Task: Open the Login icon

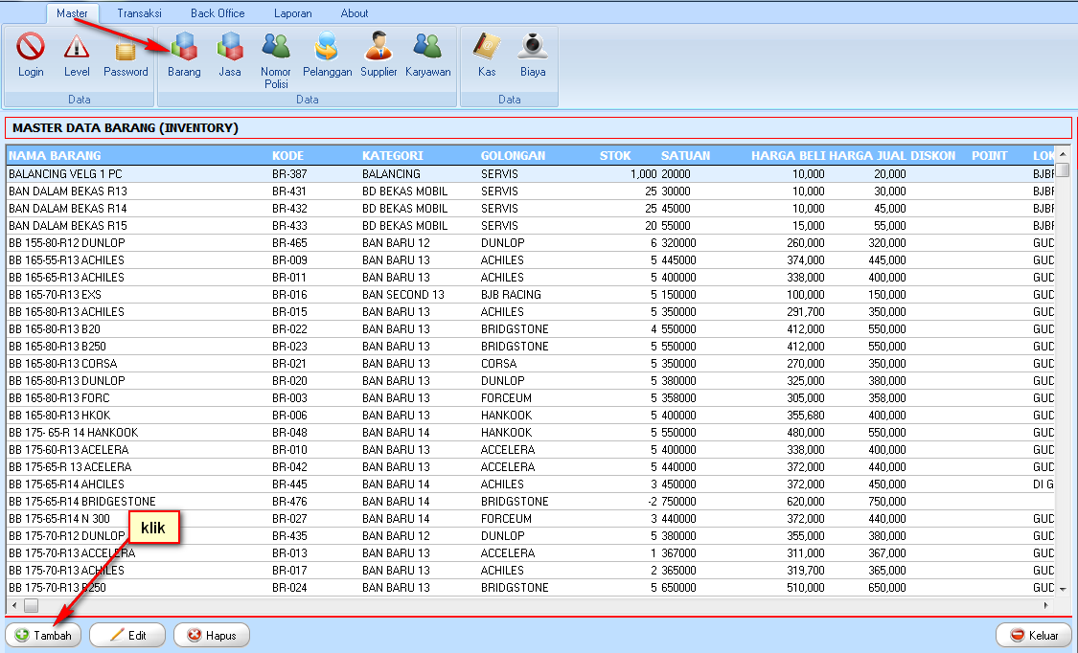Action: pos(30,53)
